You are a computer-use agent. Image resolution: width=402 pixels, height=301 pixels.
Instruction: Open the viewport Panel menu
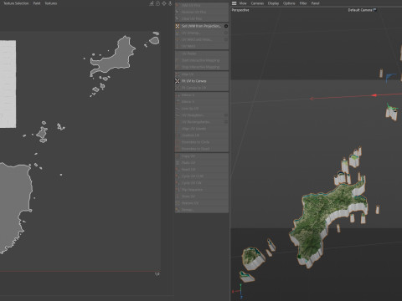point(315,3)
